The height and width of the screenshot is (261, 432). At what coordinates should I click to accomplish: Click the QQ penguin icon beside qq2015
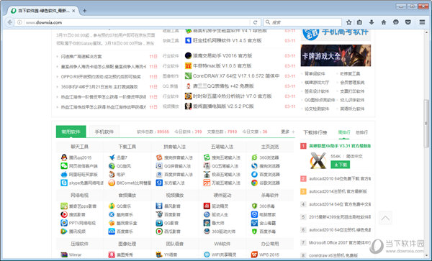(x=64, y=157)
